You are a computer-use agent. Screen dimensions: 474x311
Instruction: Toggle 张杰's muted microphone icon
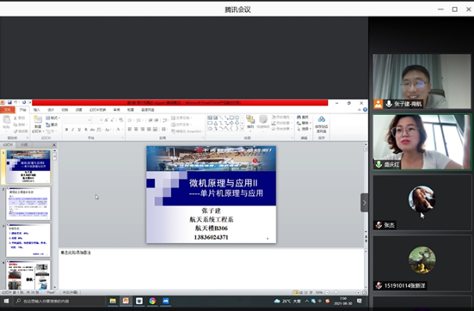[379, 225]
